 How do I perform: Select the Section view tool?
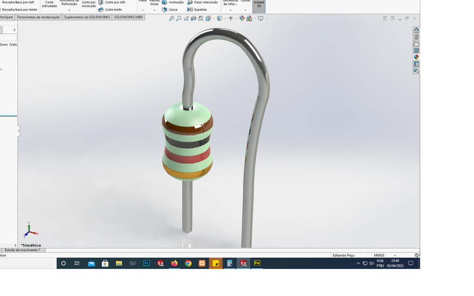(193, 18)
